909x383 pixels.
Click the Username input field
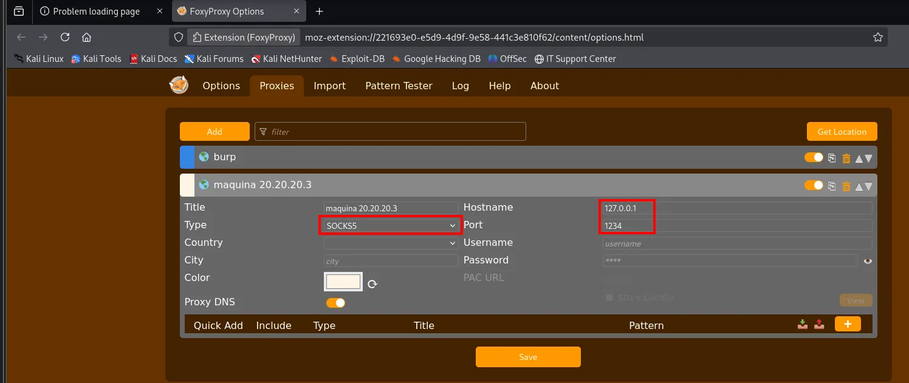click(x=737, y=243)
